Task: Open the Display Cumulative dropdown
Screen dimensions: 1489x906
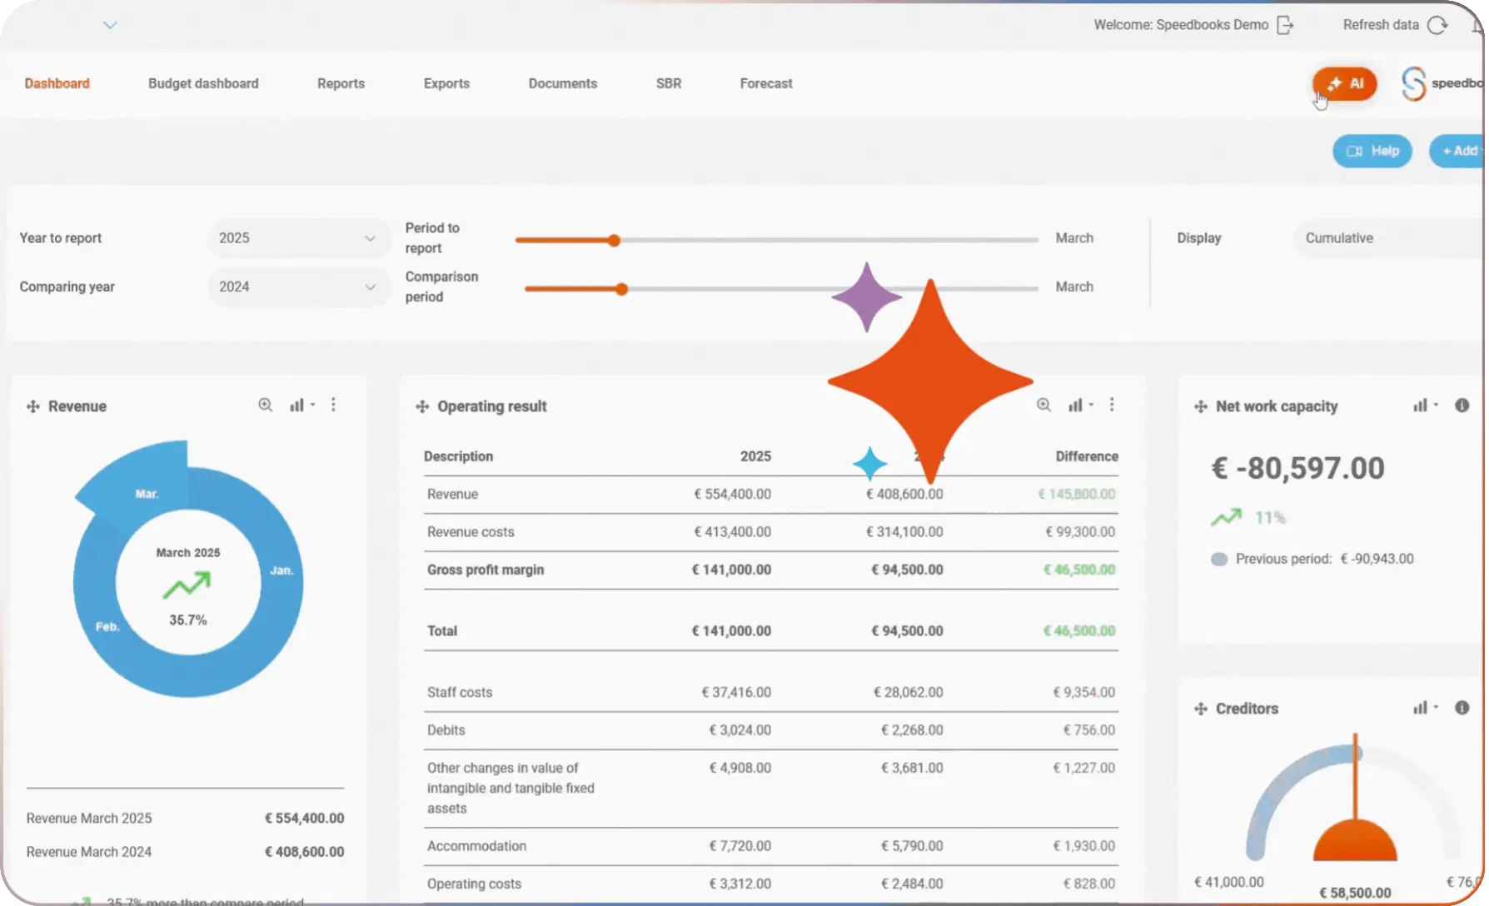Action: (1389, 238)
